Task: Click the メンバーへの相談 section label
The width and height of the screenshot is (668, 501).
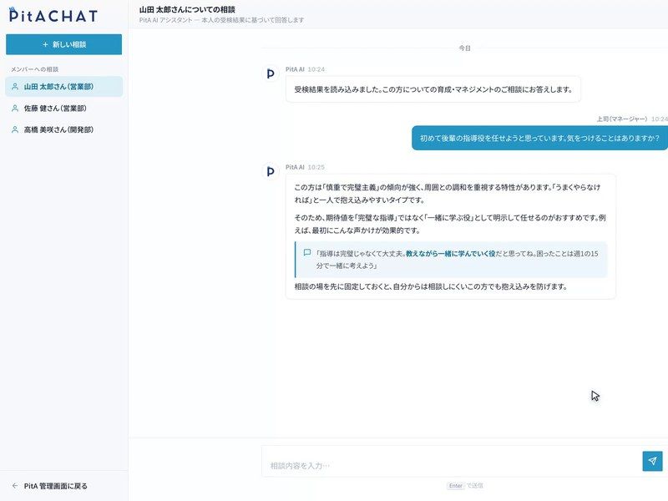Action: click(x=34, y=69)
